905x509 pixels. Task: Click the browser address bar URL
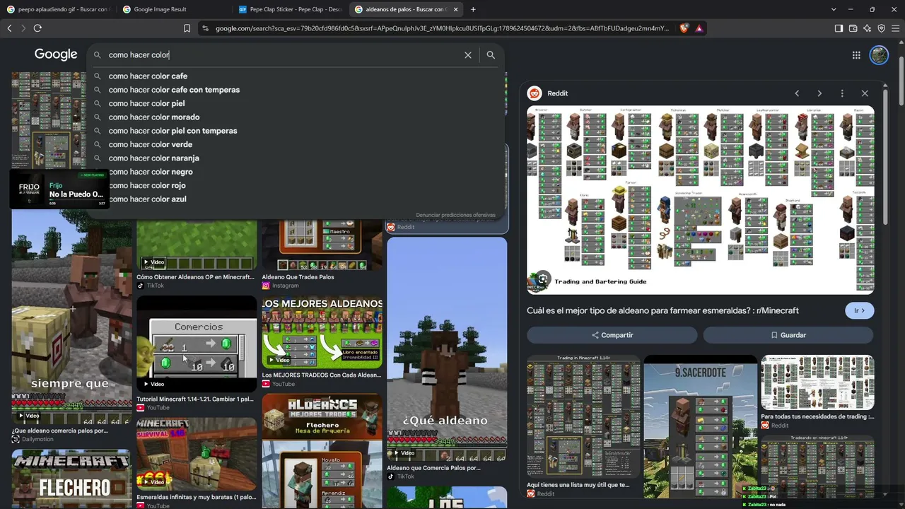coord(442,28)
